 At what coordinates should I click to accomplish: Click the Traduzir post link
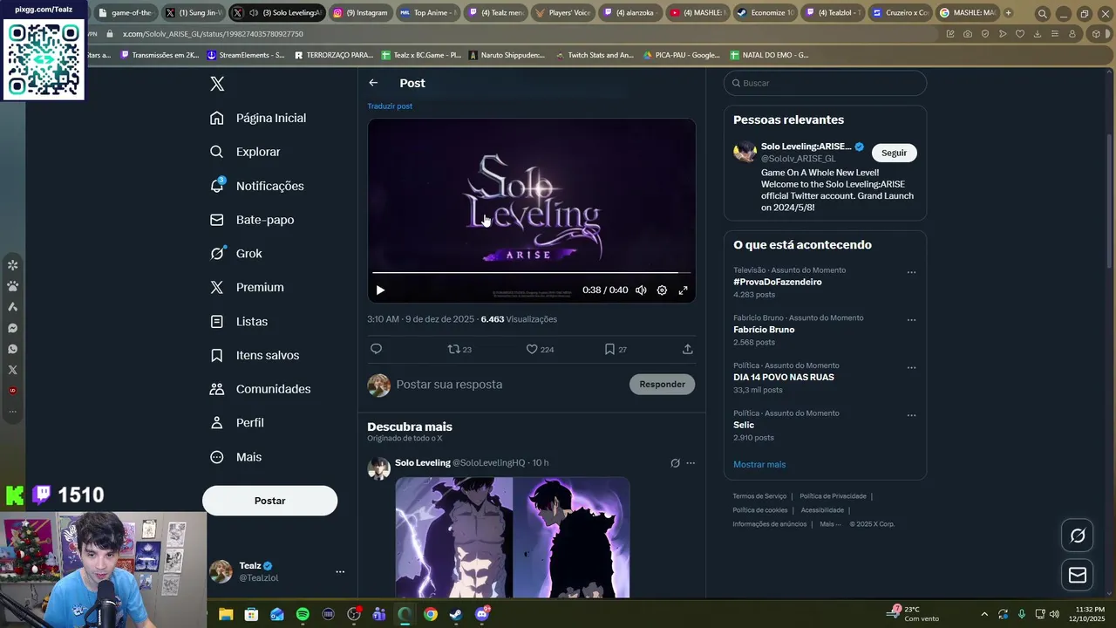(x=390, y=106)
